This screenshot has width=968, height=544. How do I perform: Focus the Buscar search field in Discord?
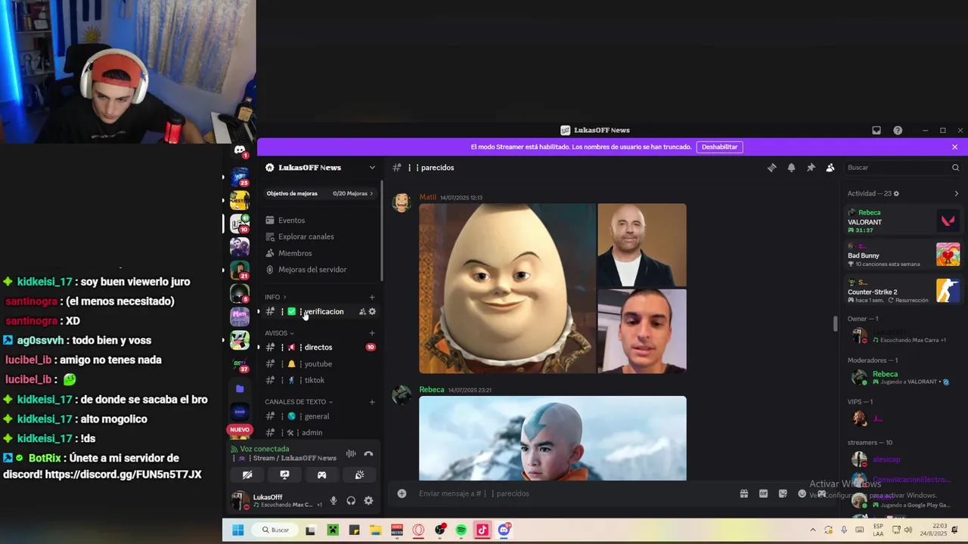[903, 168]
